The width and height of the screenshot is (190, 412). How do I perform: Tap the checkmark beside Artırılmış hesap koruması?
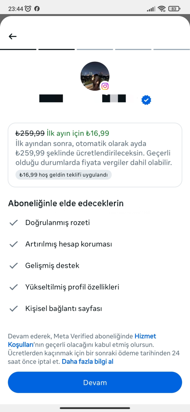[x=13, y=245]
